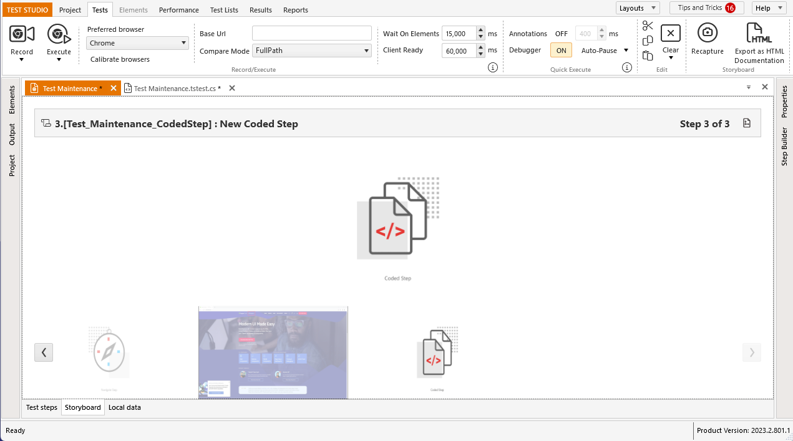Click the Tips and Tricks button
This screenshot has width=793, height=441.
coord(706,8)
